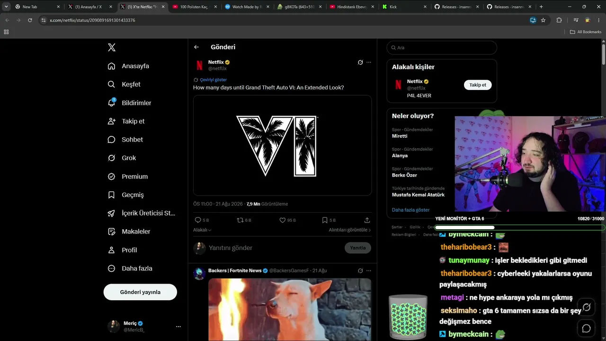Expand the Alakalı sort dropdown
The width and height of the screenshot is (606, 341).
(202, 230)
